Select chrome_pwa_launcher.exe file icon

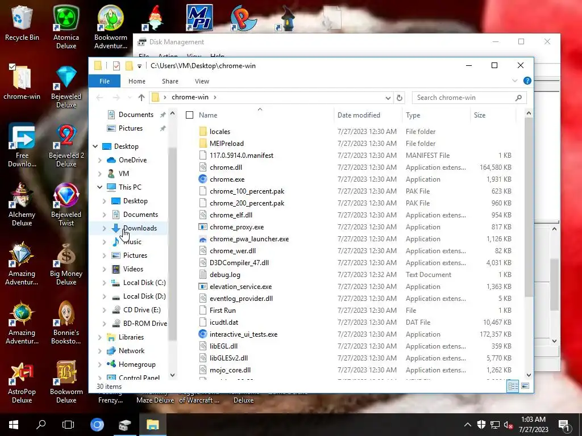(x=203, y=239)
